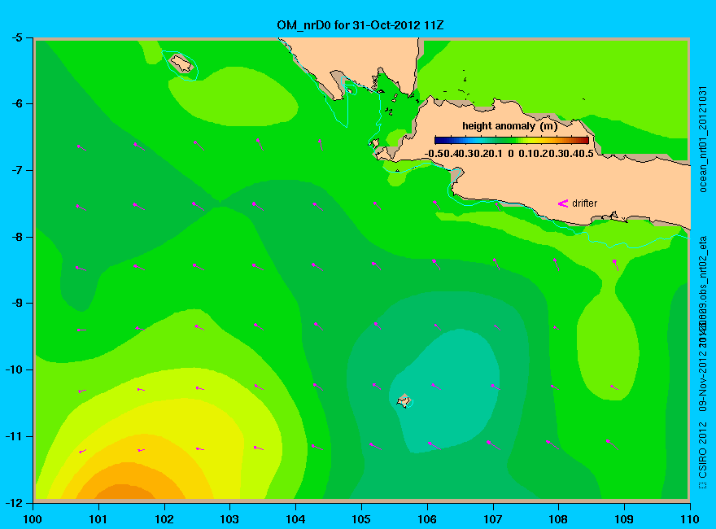Click the height anomaly color scale bar

coord(512,140)
